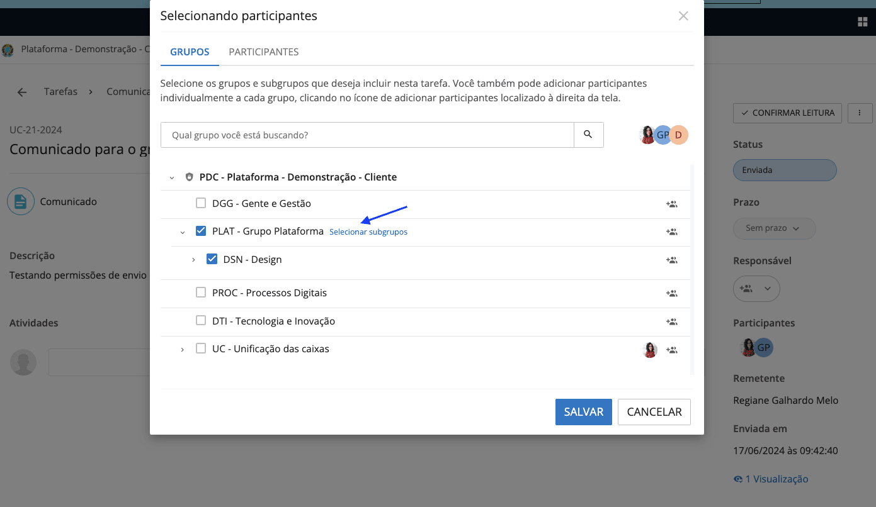This screenshot has width=876, height=507.
Task: Uncheck the PLAT - Grupo Plataforma checkbox
Action: pos(201,231)
